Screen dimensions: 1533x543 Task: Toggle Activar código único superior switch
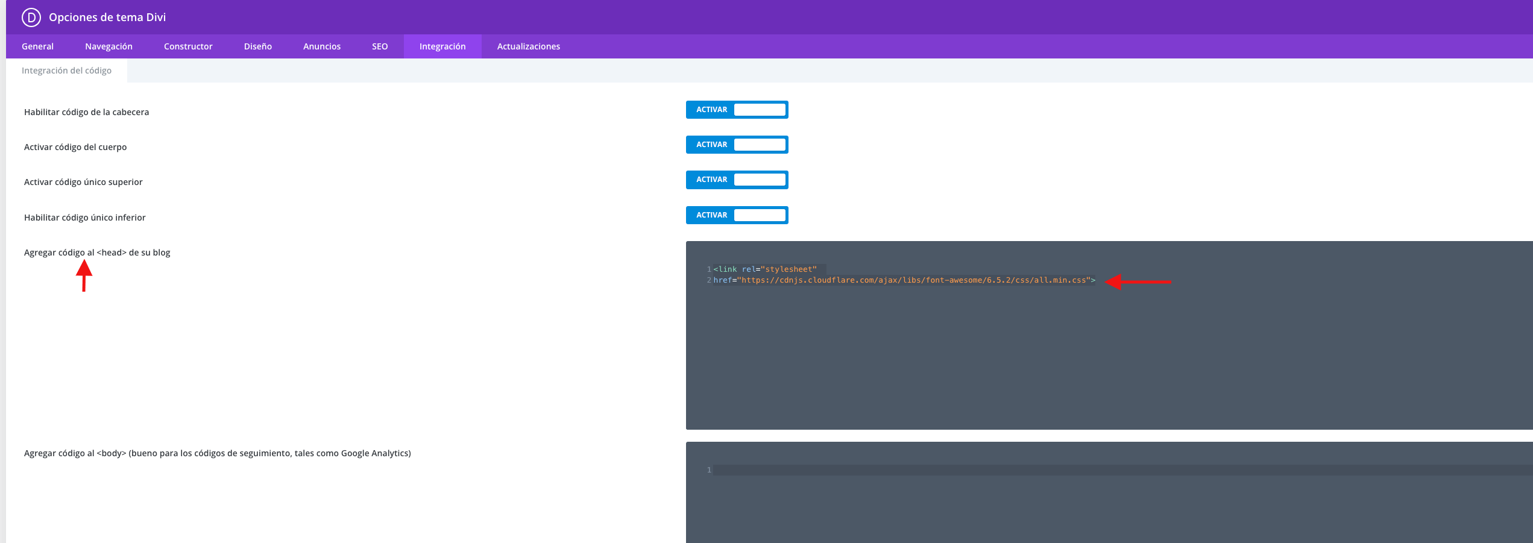737,180
